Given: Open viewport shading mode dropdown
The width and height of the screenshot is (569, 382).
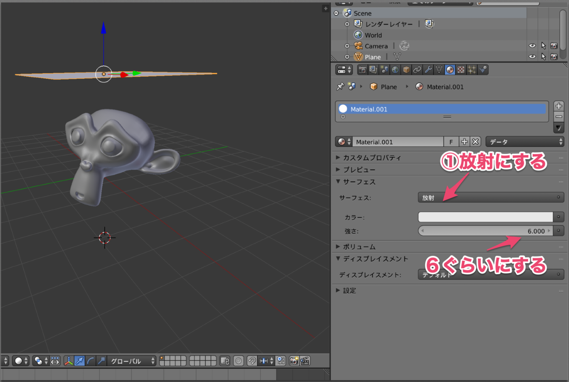Looking at the screenshot, I should click(x=21, y=361).
